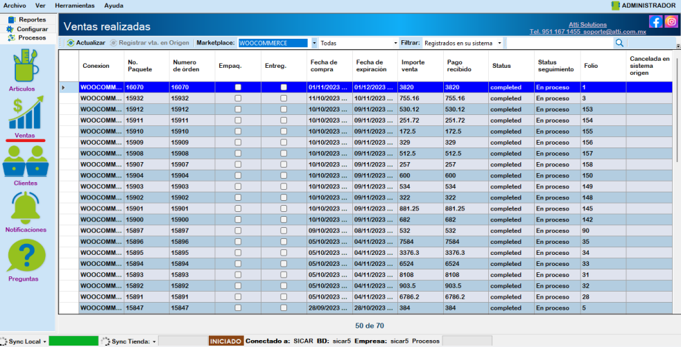The image size is (681, 347).
Task: Check Entreg. box for order 15932
Action: [283, 99]
